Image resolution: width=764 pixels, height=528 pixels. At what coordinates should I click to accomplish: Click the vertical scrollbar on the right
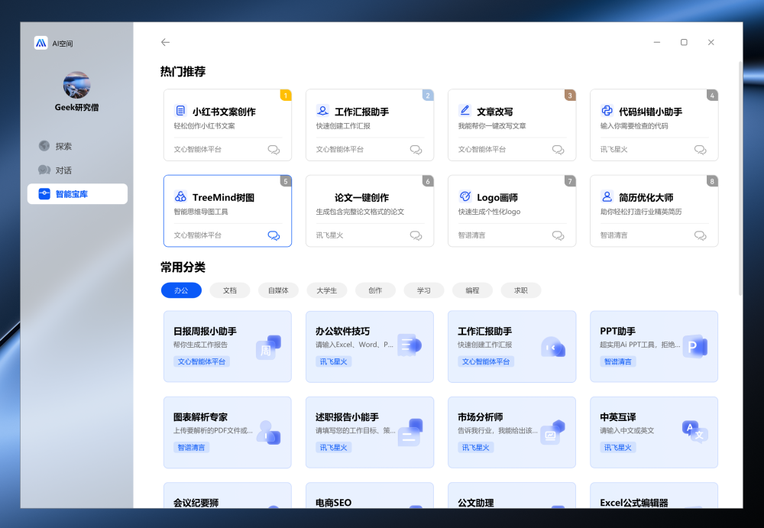point(740,178)
